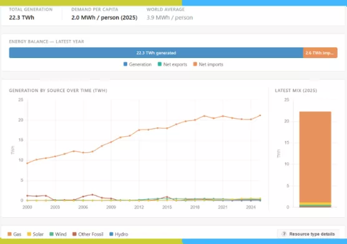Click the 2024 x-axis label
This screenshot has height=244, width=347.
tap(251, 207)
